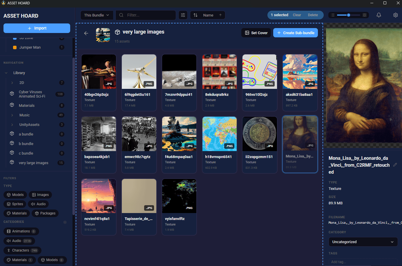The height and width of the screenshot is (266, 402).
Task: Switch to list view icon
Action: pyautogui.click(x=333, y=15)
